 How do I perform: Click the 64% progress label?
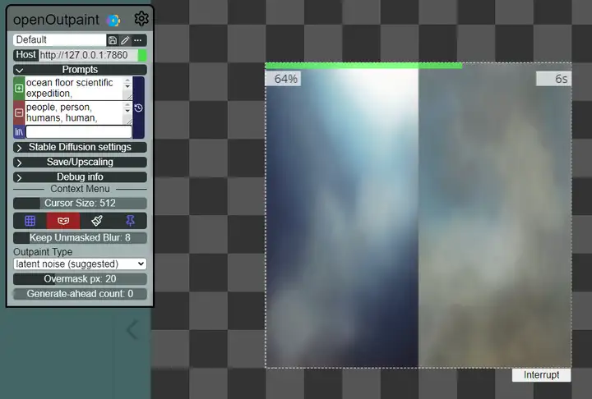pos(283,79)
